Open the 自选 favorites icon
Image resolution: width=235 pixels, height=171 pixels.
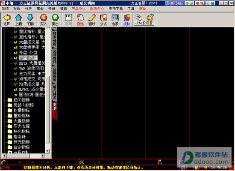pyautogui.click(x=80, y=20)
